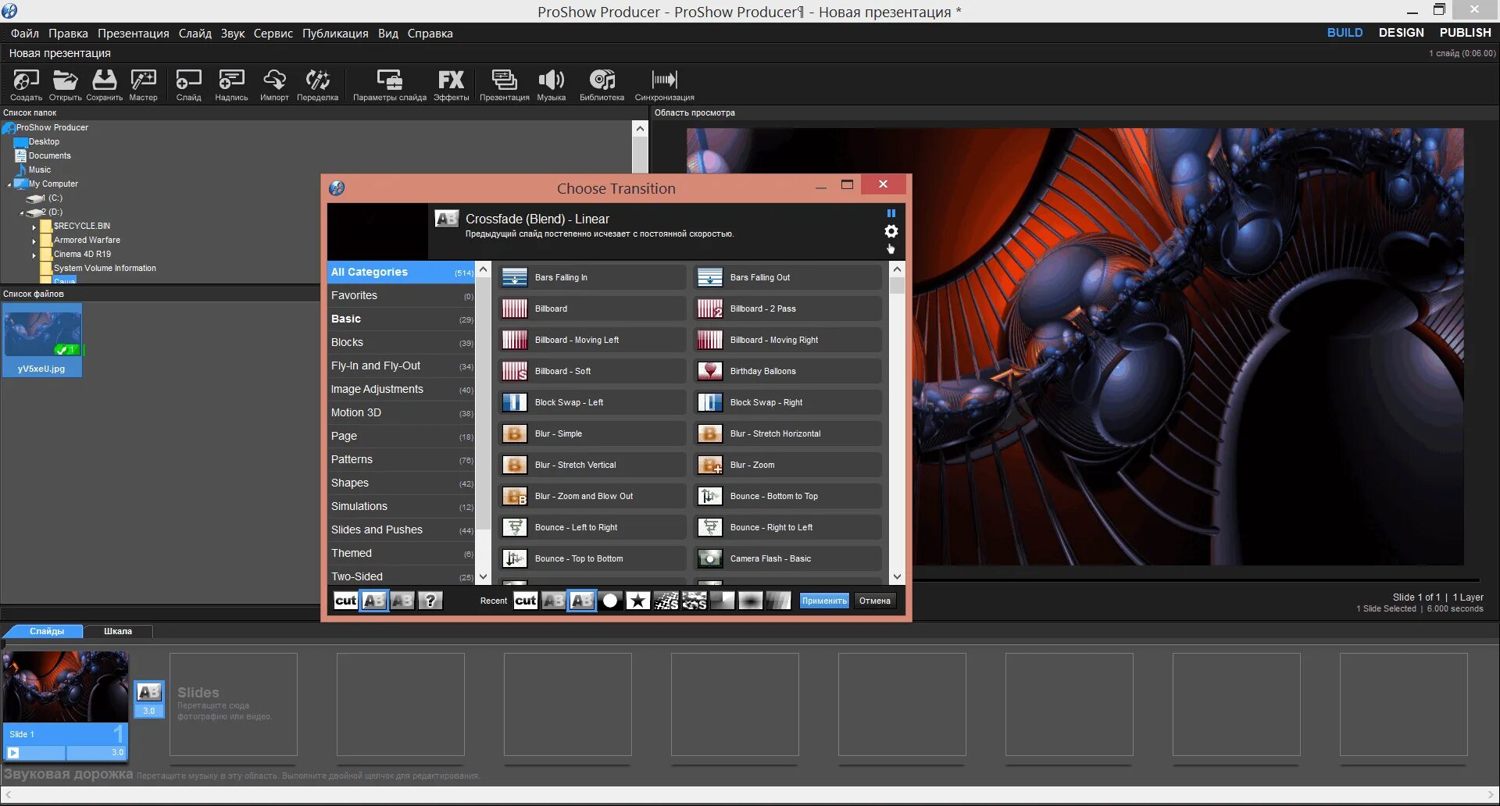Pause the transition preview
Viewport: 1500px width, 806px height.
click(x=891, y=213)
